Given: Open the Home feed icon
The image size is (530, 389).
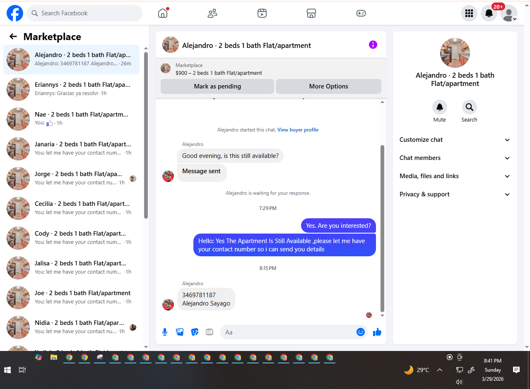Looking at the screenshot, I should coord(163,13).
